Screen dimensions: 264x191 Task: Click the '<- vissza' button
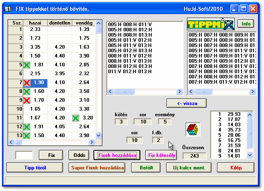coord(187,103)
